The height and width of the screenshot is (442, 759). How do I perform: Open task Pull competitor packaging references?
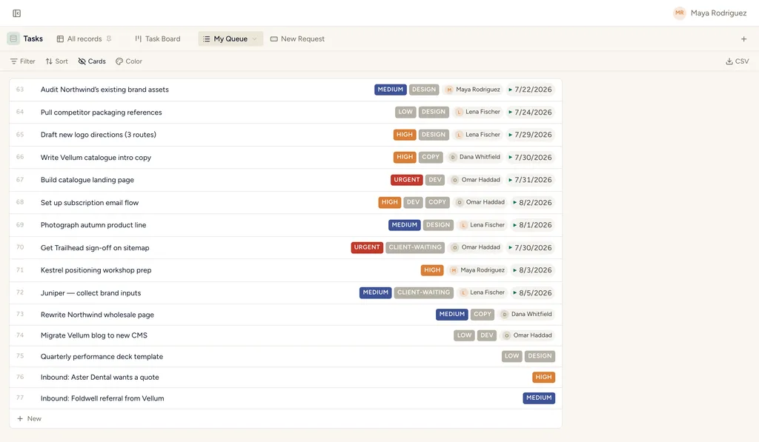(x=101, y=113)
